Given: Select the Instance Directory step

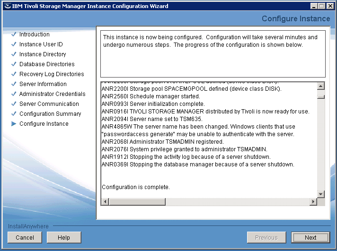Looking at the screenshot, I should pos(43,54).
